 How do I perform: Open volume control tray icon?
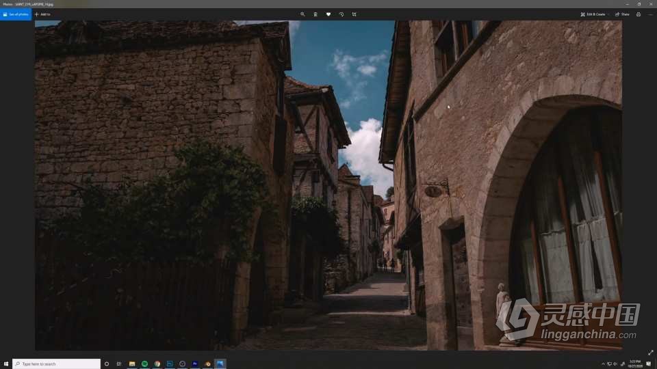[615, 364]
